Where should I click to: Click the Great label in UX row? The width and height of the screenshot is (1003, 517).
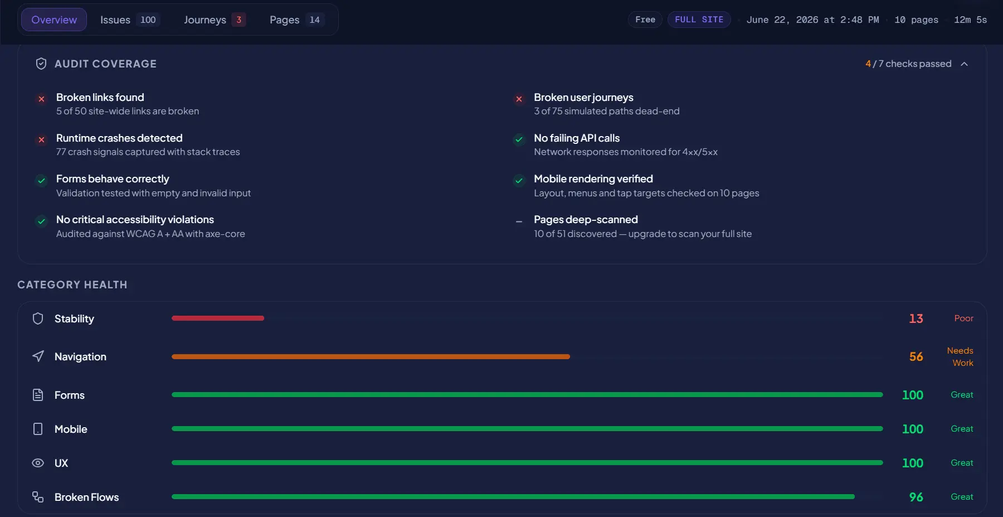962,462
